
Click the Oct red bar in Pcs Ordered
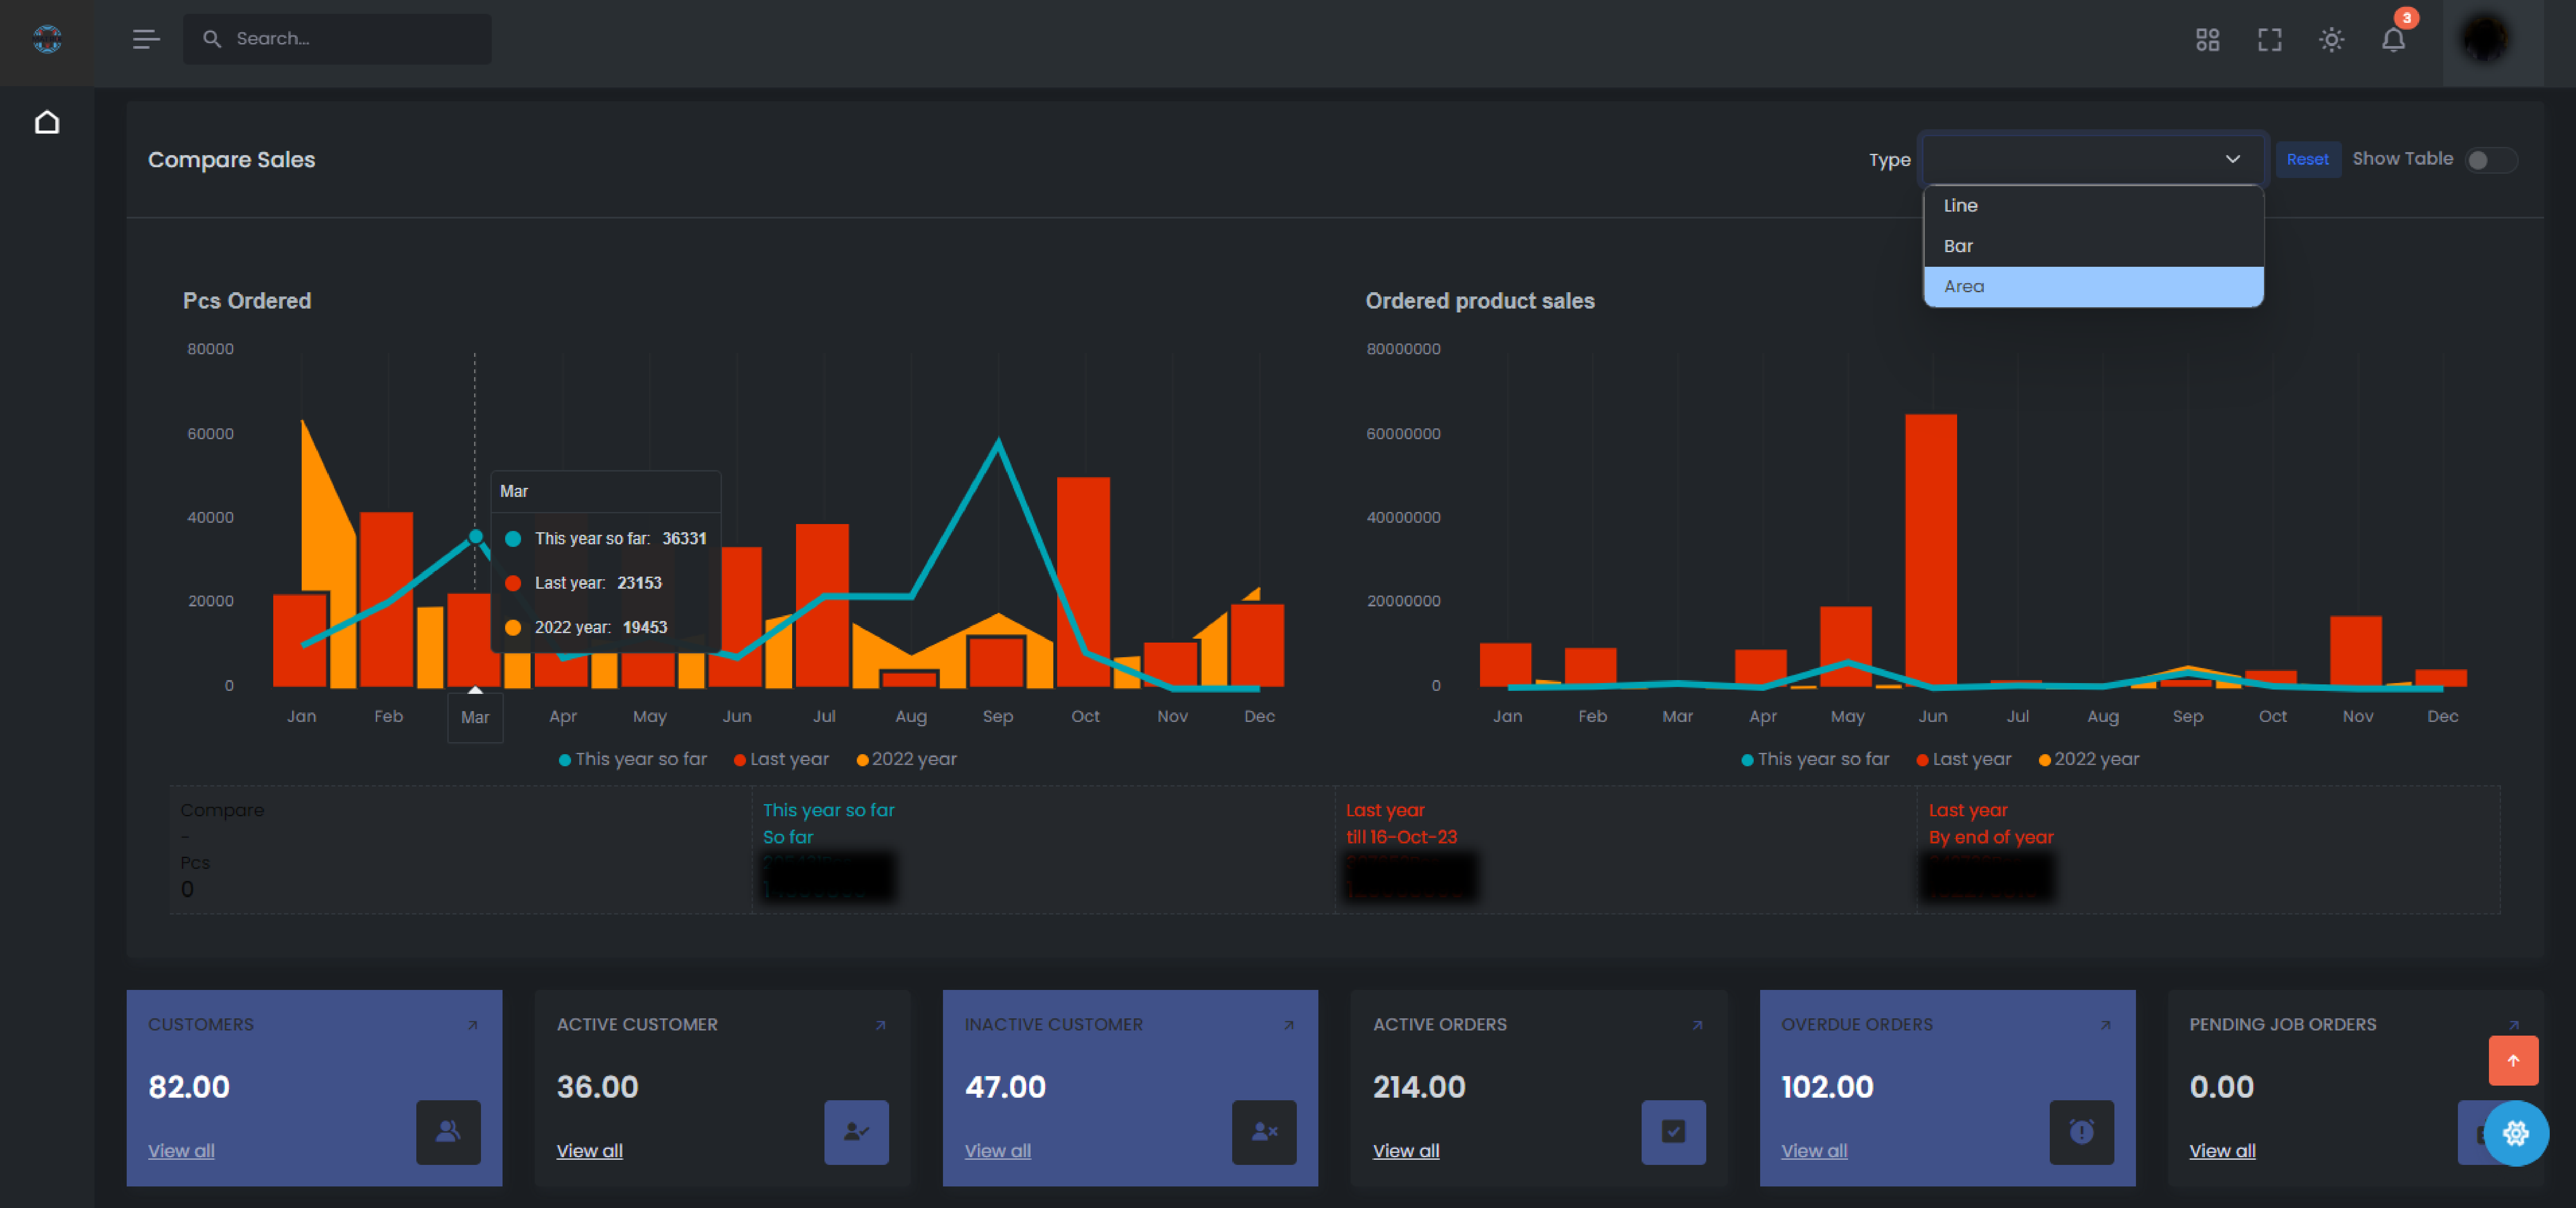tap(1084, 582)
